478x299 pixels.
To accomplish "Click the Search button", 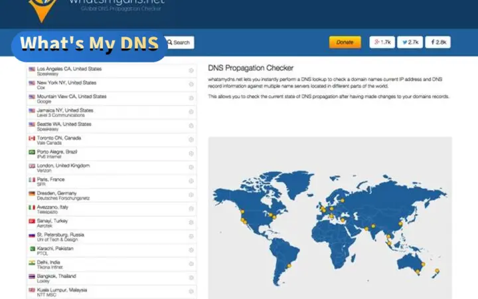I will 179,43.
